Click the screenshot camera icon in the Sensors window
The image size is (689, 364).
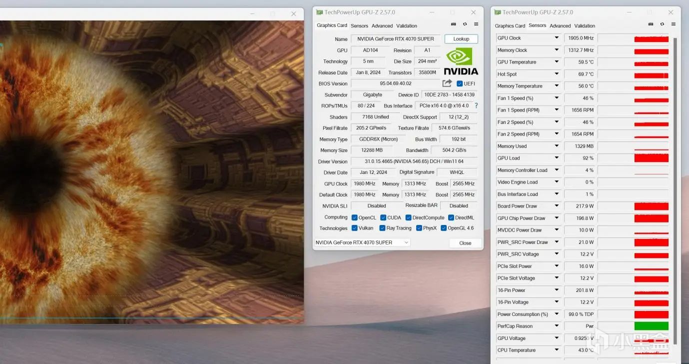point(651,24)
